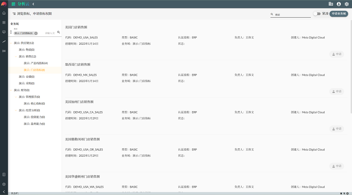352x195 pixels.
Task: Open settings gear in top bar
Action: click(347, 4)
